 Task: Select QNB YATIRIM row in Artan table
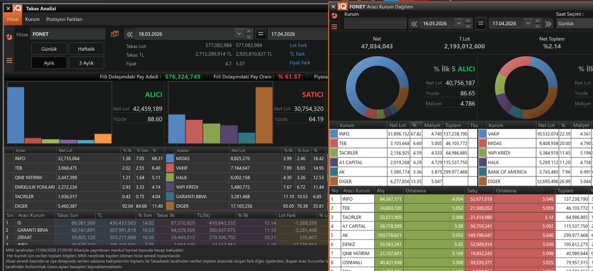coord(84,178)
